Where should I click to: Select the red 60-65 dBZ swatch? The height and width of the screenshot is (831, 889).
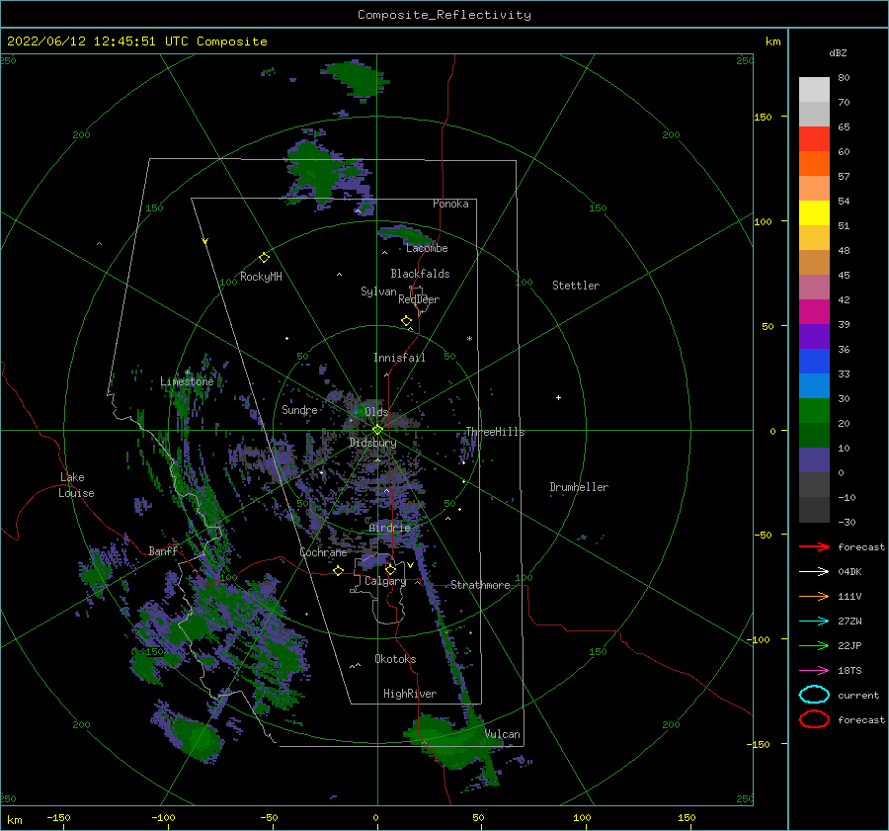click(x=814, y=138)
